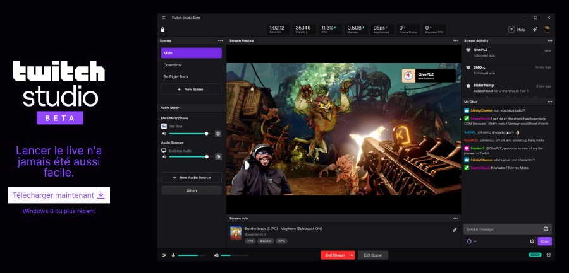Click the pencil icon to edit stream info
This screenshot has height=273, width=569.
[455, 230]
